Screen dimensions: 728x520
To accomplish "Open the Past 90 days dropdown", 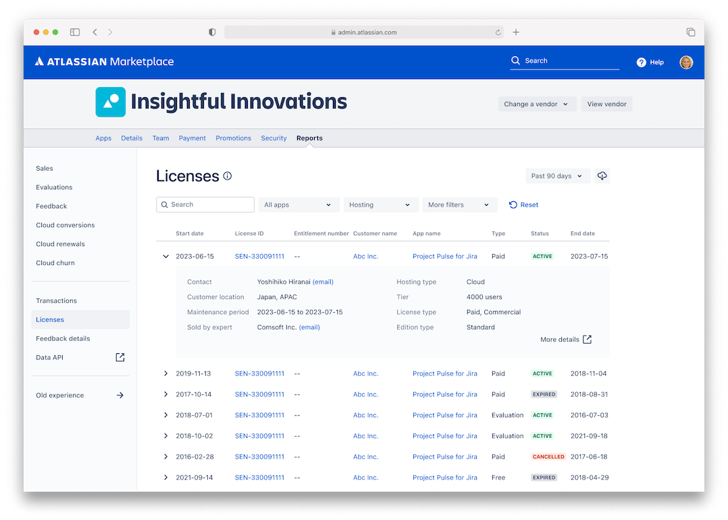I will point(558,176).
